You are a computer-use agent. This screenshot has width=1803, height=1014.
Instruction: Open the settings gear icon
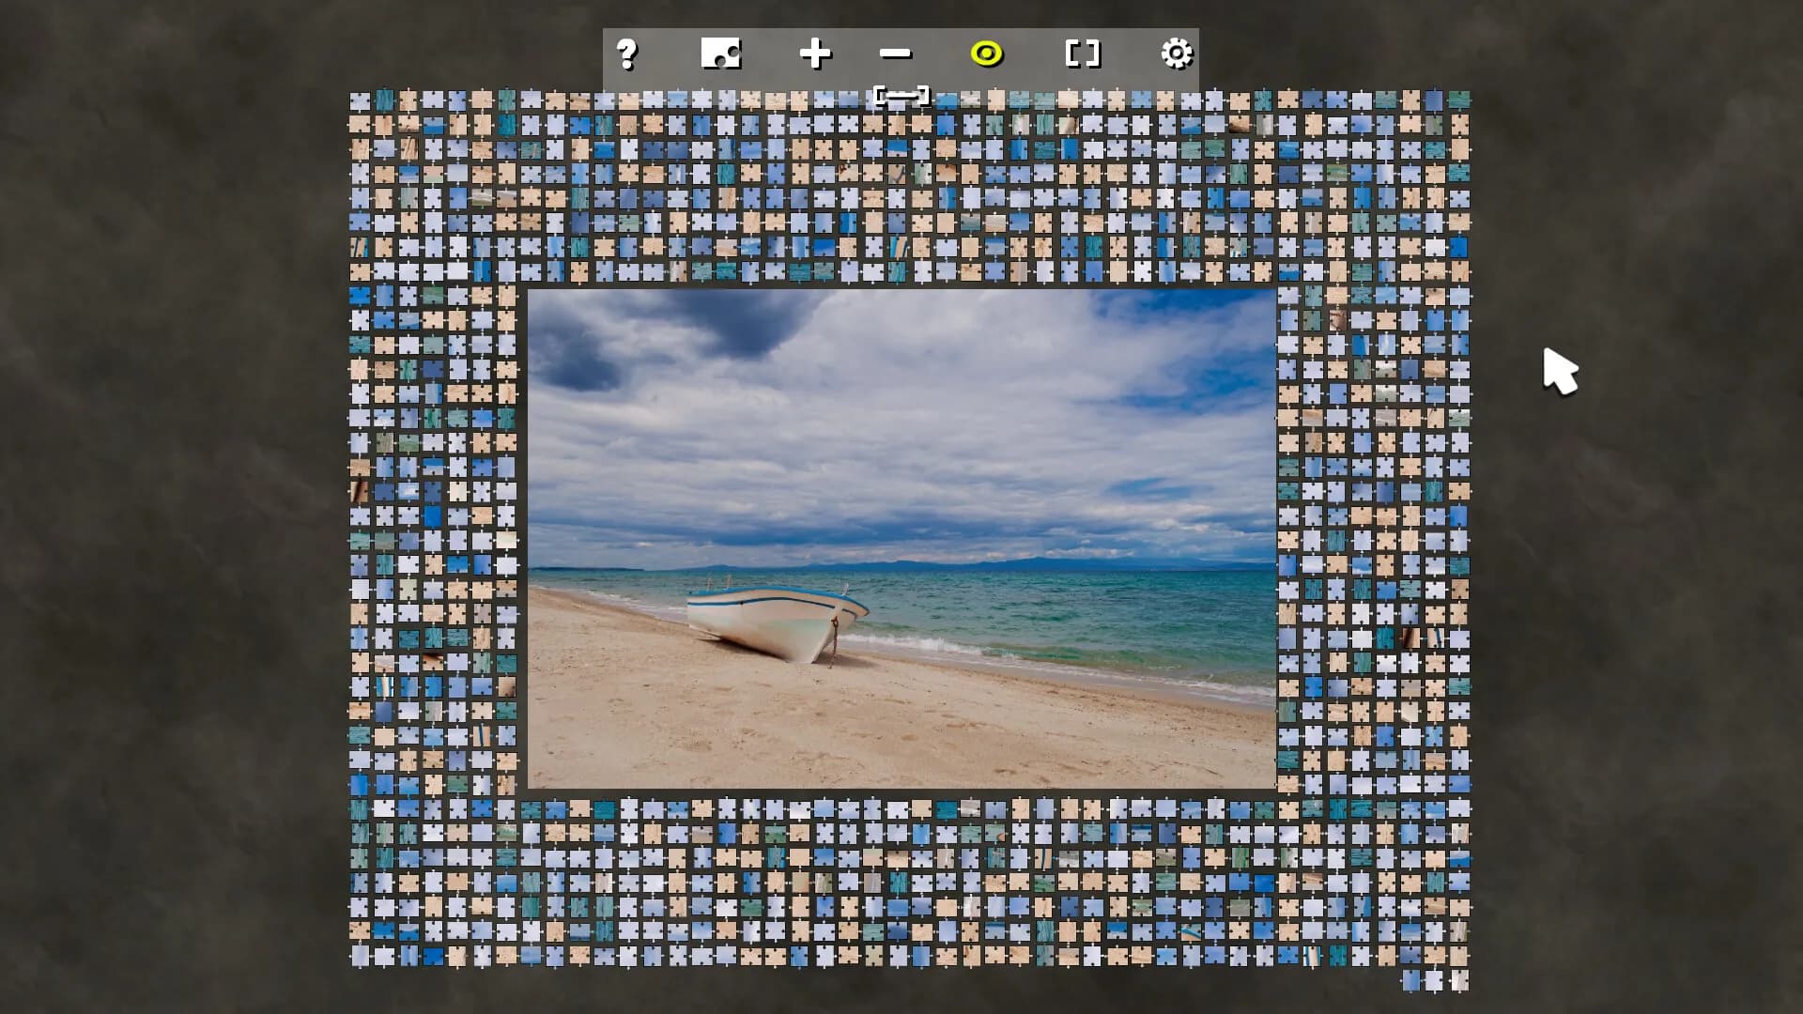click(x=1177, y=54)
